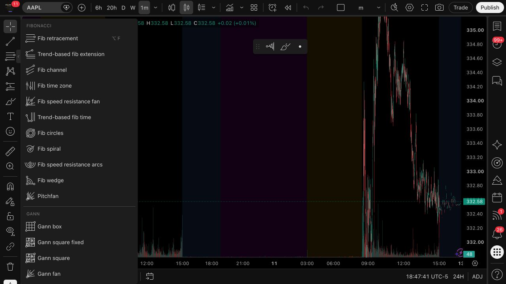Image resolution: width=506 pixels, height=284 pixels.
Task: Open indicators menu
Action: 229,7
